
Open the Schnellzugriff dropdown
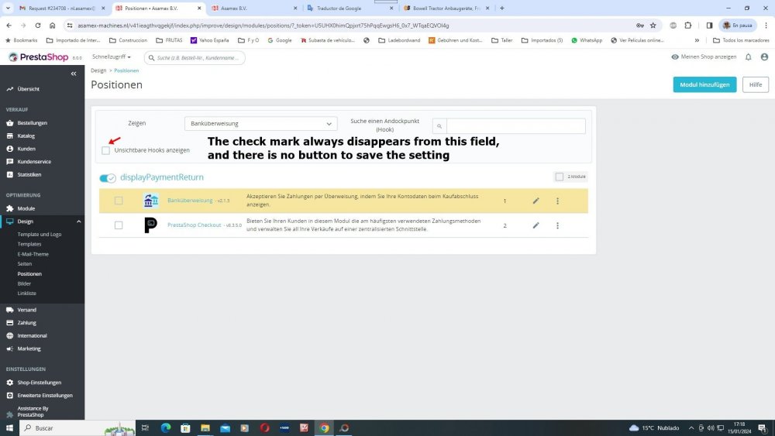click(x=111, y=57)
